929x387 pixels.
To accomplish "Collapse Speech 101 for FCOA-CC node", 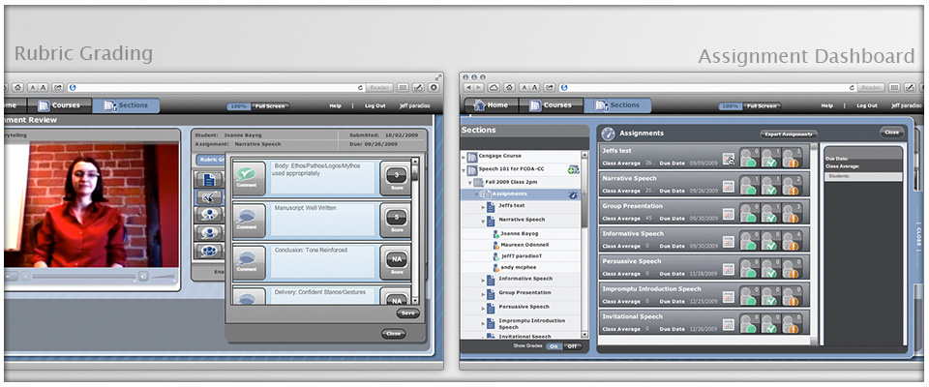I will pos(464,170).
